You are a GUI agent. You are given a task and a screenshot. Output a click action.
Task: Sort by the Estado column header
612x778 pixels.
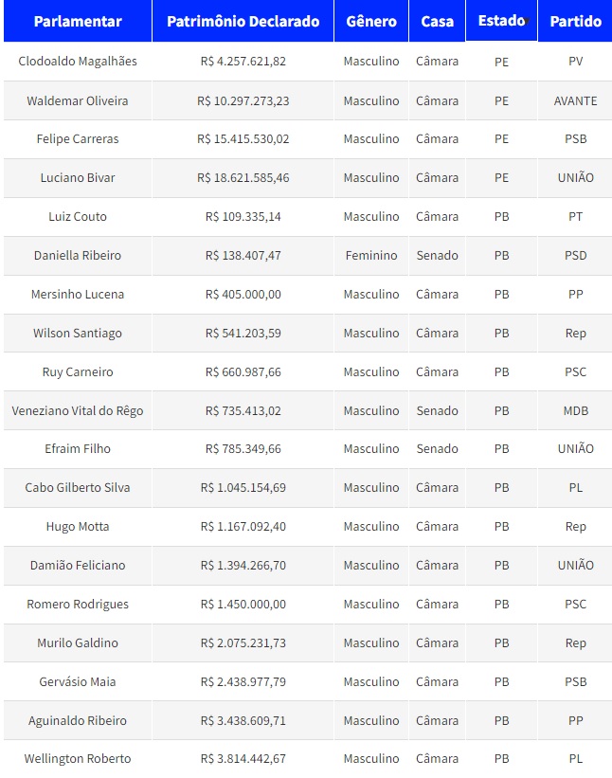point(501,20)
